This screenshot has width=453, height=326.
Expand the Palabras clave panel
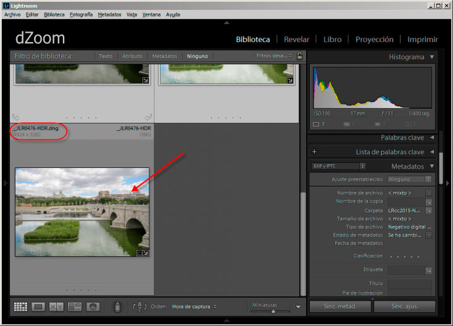click(x=432, y=138)
